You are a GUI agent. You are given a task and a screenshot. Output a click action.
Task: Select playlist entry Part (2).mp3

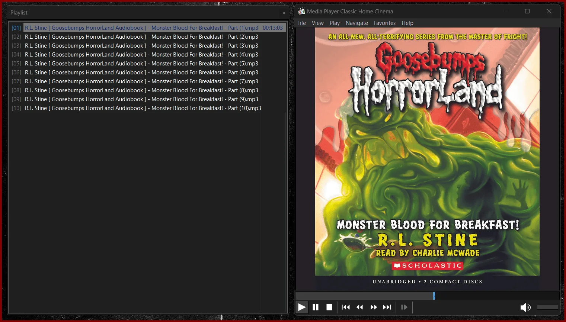click(148, 37)
